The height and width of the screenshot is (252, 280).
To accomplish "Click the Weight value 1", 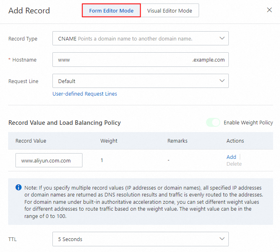I will (102, 160).
